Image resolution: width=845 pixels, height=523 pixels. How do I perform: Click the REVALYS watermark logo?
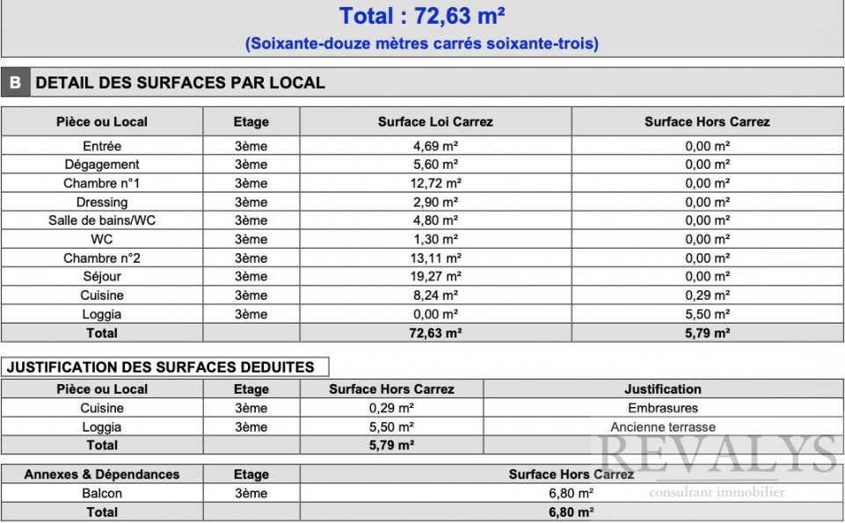718,457
